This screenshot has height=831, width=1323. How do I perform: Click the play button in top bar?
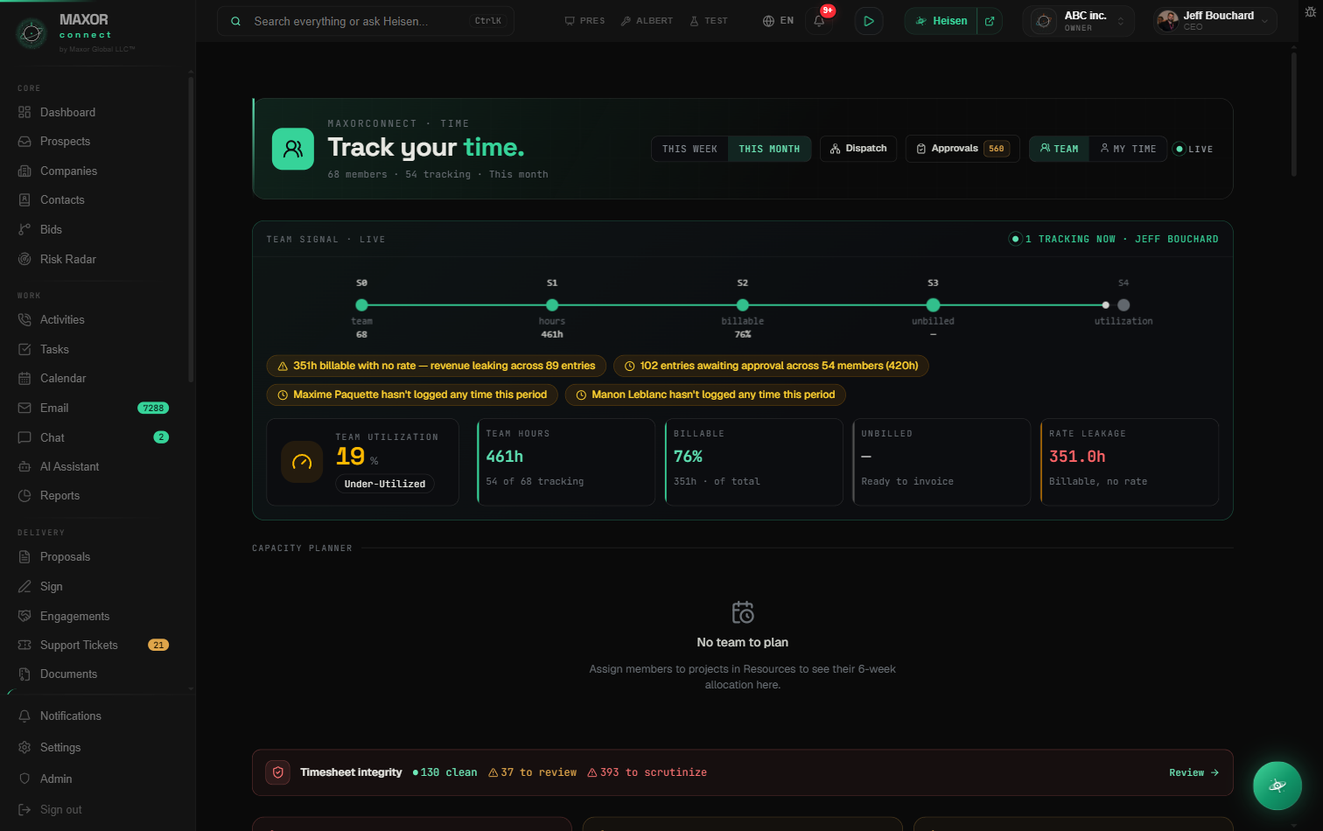(x=868, y=21)
